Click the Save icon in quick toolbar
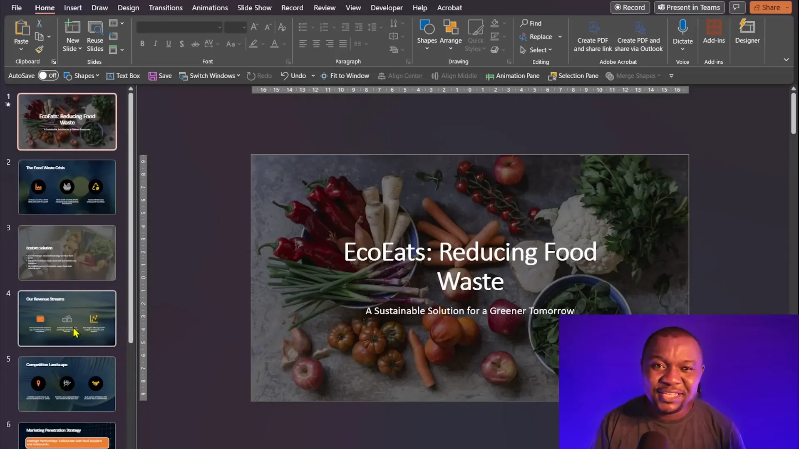The height and width of the screenshot is (449, 799). 152,76
